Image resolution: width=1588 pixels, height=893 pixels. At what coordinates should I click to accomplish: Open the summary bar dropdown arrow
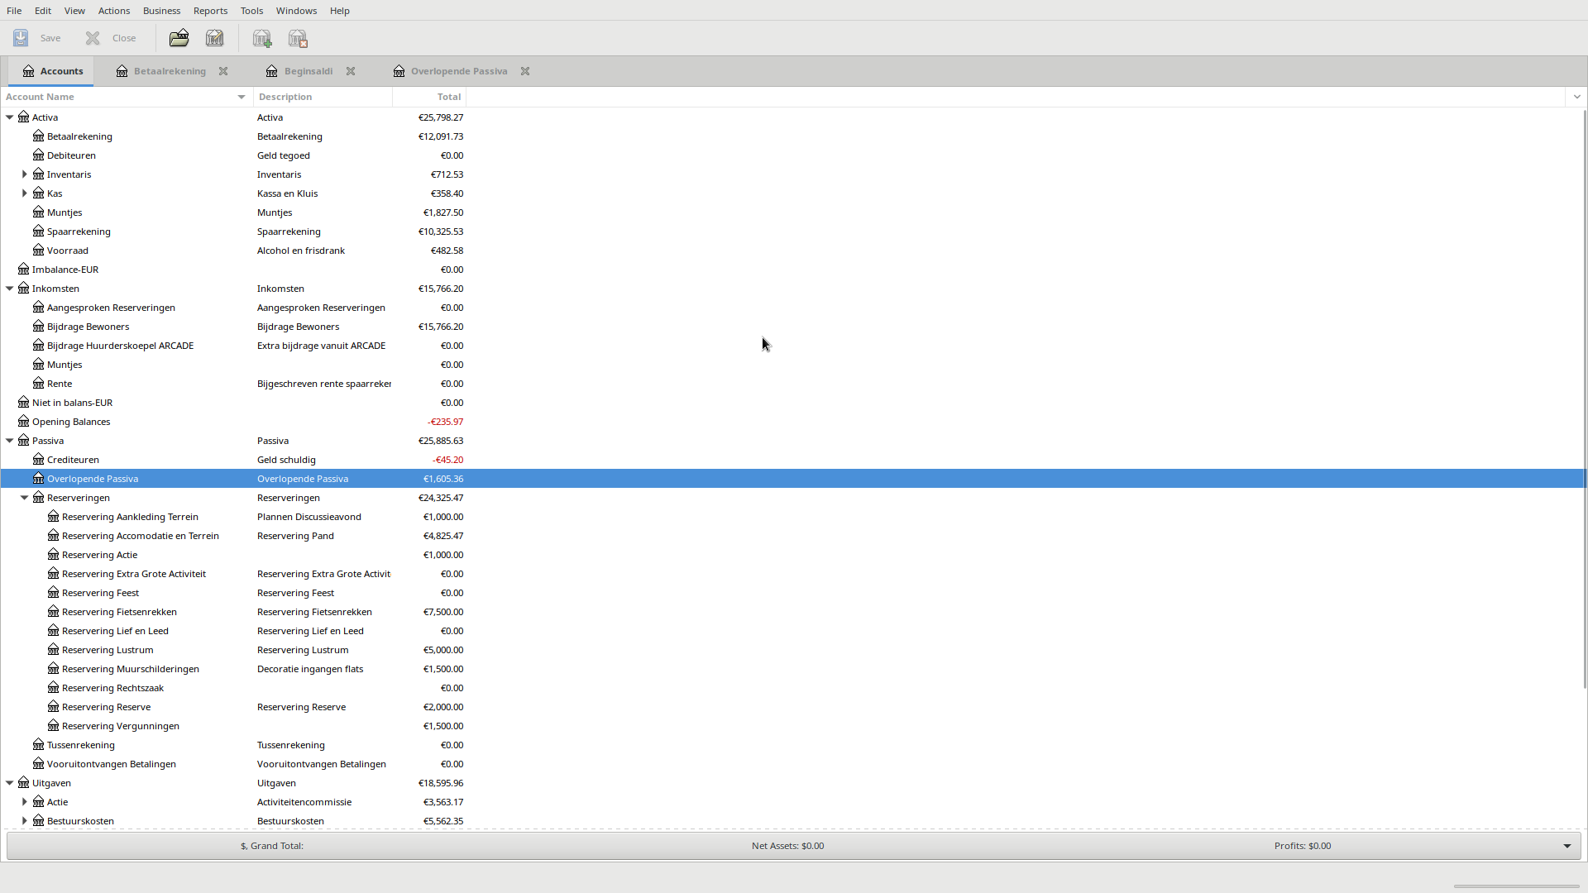[x=1566, y=846]
